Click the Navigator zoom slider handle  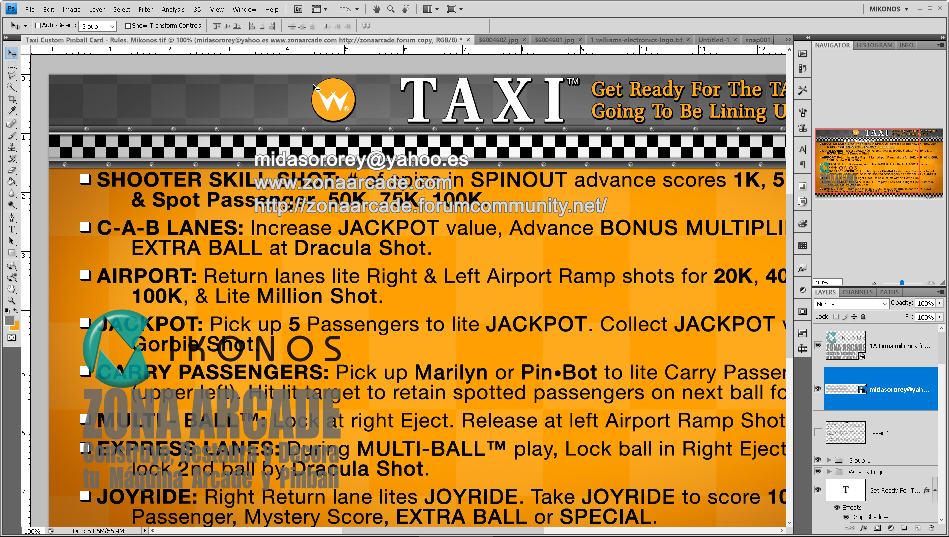[902, 283]
